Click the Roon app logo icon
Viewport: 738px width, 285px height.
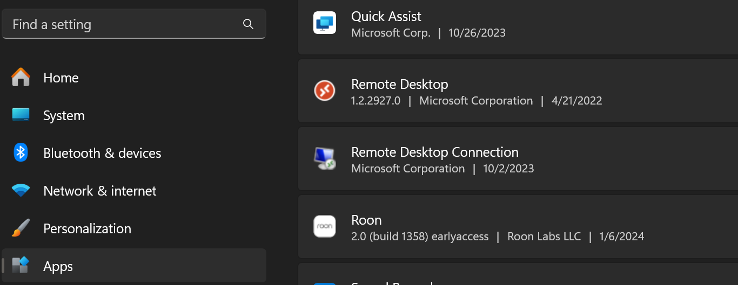pyautogui.click(x=325, y=226)
